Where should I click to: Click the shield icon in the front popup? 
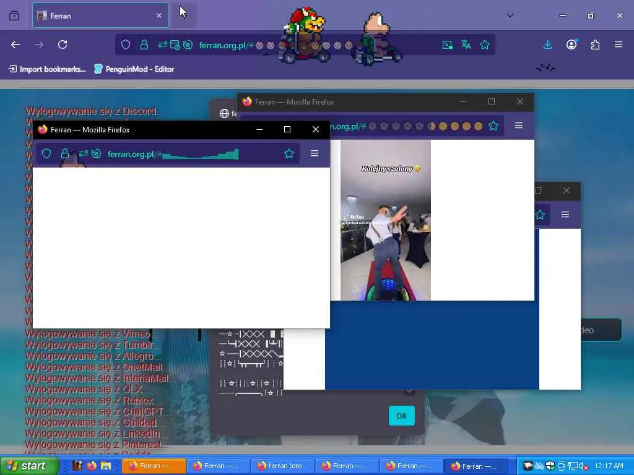tap(46, 153)
